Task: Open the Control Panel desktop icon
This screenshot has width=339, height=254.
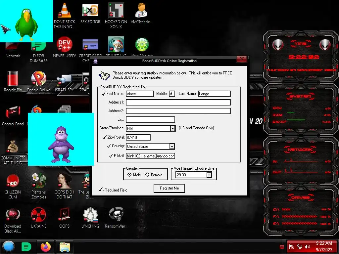Action: pyautogui.click(x=13, y=112)
